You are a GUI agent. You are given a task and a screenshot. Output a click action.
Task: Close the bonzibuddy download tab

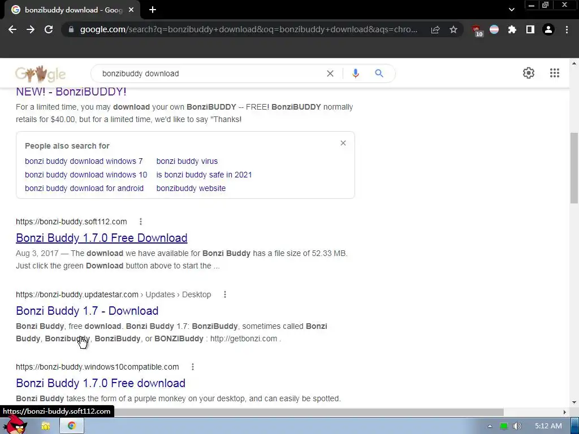(131, 10)
